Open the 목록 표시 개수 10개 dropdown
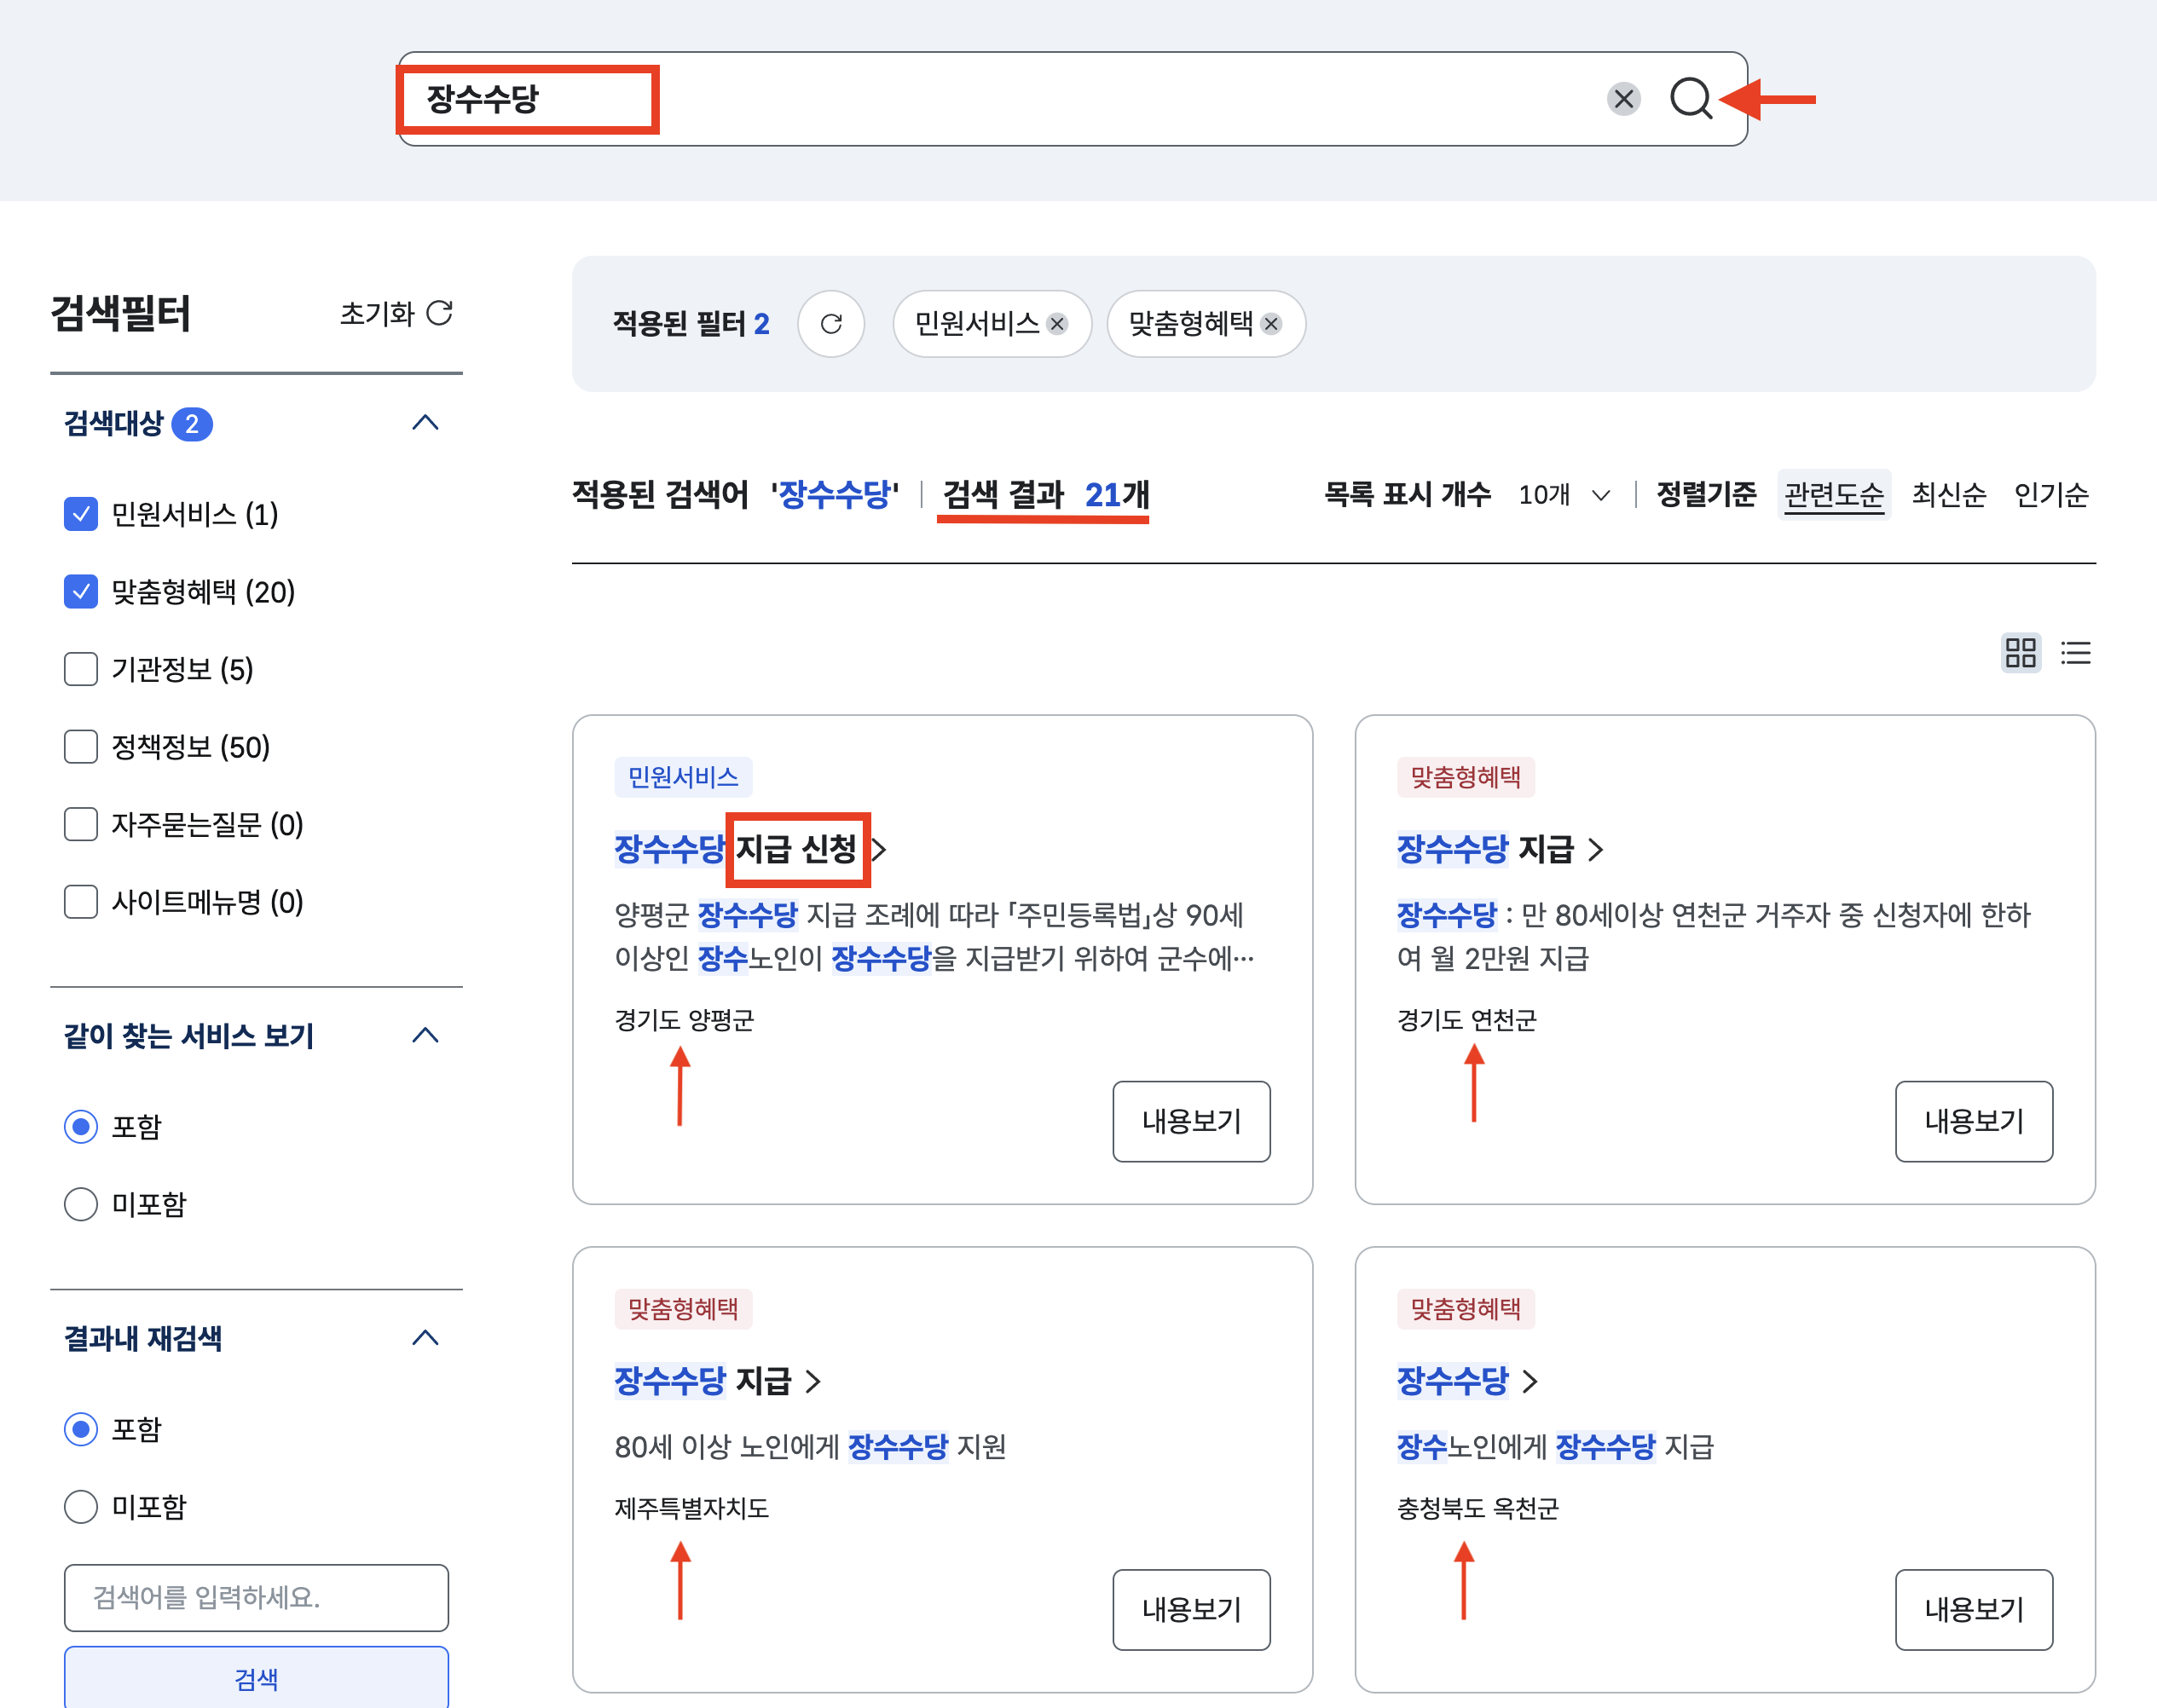This screenshot has width=2157, height=1708. pos(1564,495)
